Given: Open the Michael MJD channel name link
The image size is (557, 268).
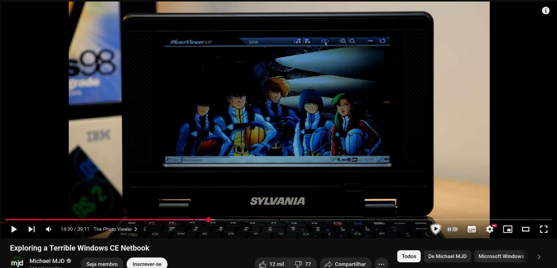Looking at the screenshot, I should pyautogui.click(x=47, y=261).
